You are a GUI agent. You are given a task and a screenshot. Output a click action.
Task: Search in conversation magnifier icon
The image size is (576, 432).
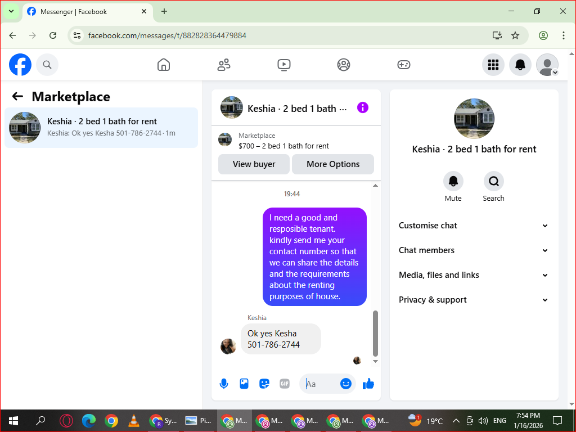coord(493,181)
